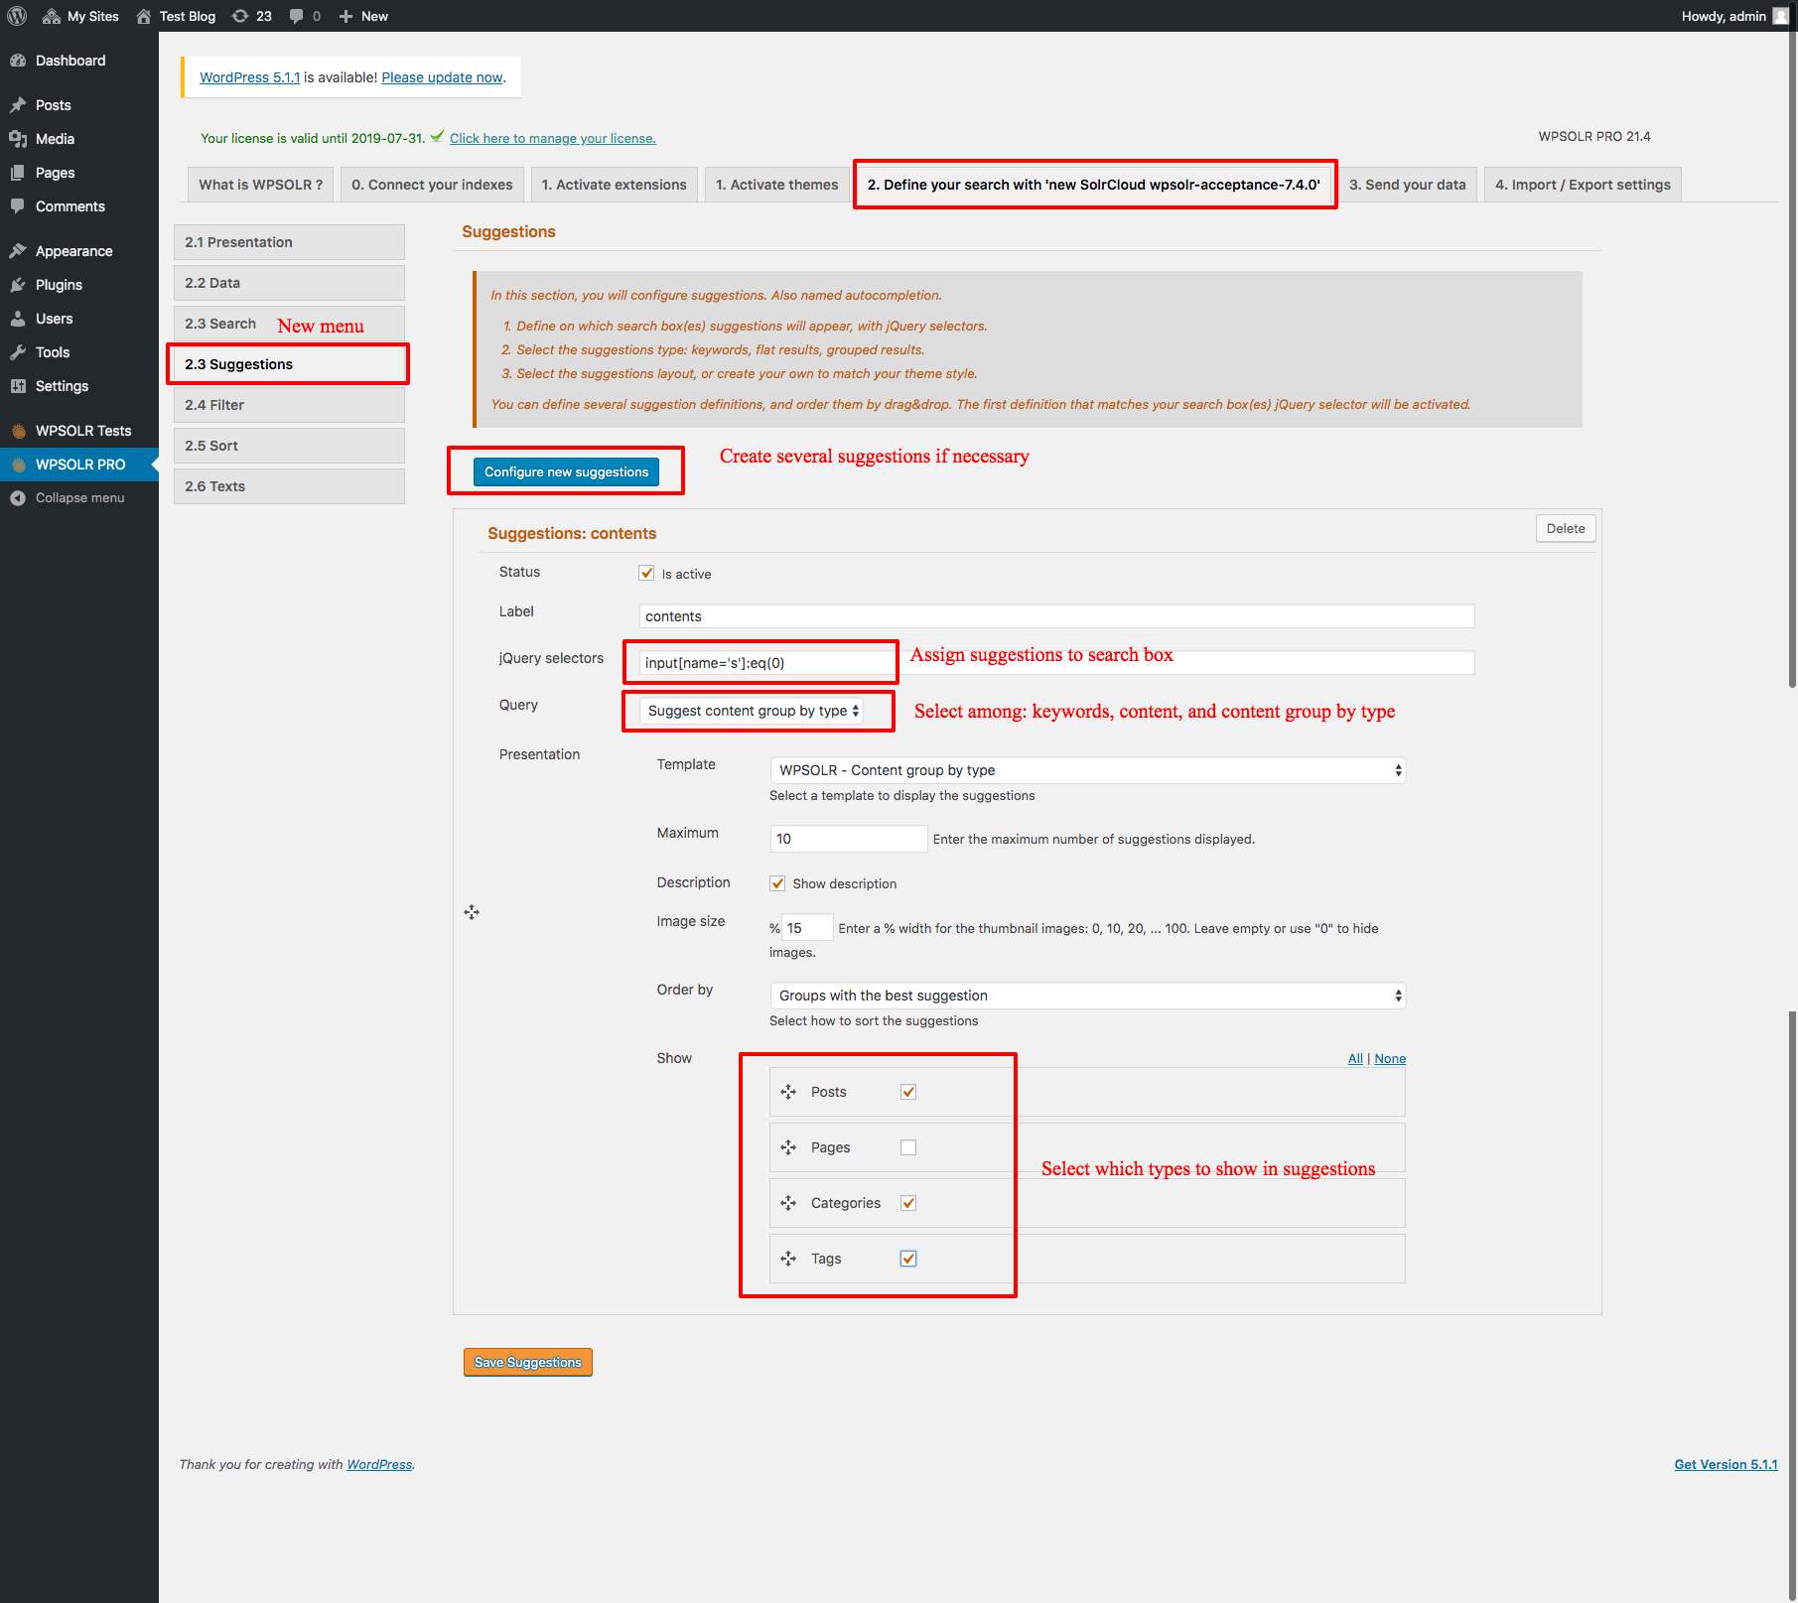Grab the Pages row move handle
Screen dimensions: 1798x1603
click(788, 1147)
